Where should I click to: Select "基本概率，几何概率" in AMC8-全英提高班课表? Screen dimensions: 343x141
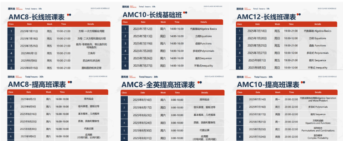(205, 115)
